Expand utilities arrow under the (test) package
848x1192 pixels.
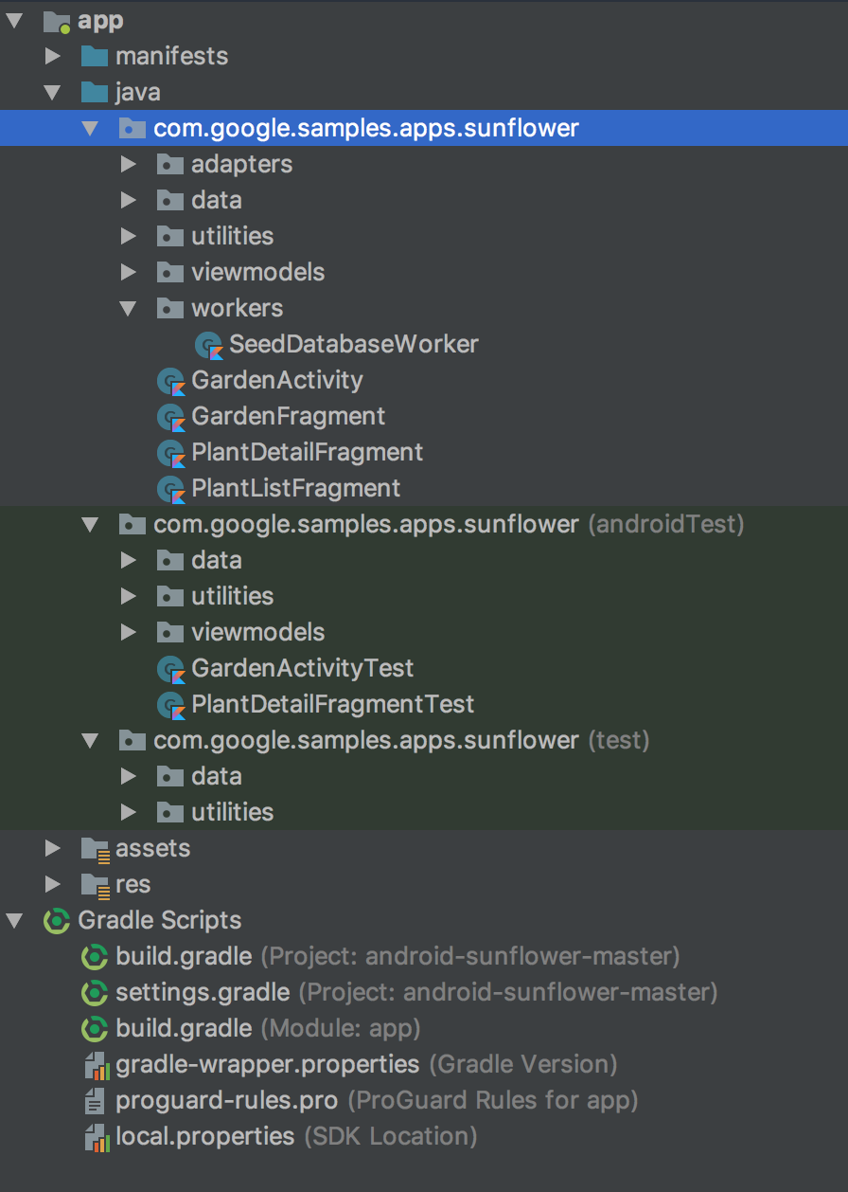click(x=129, y=812)
